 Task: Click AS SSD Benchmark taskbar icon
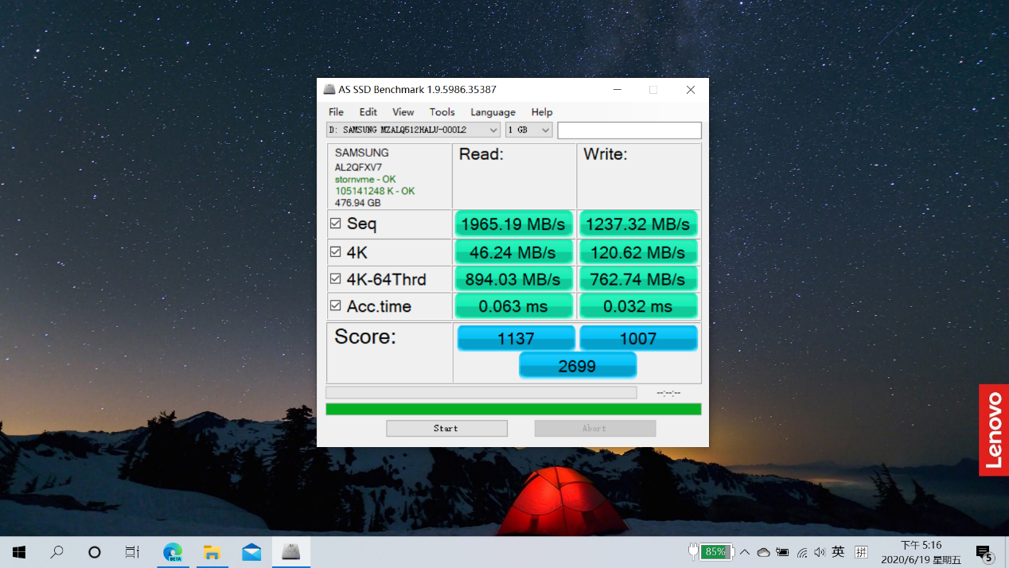pyautogui.click(x=291, y=552)
